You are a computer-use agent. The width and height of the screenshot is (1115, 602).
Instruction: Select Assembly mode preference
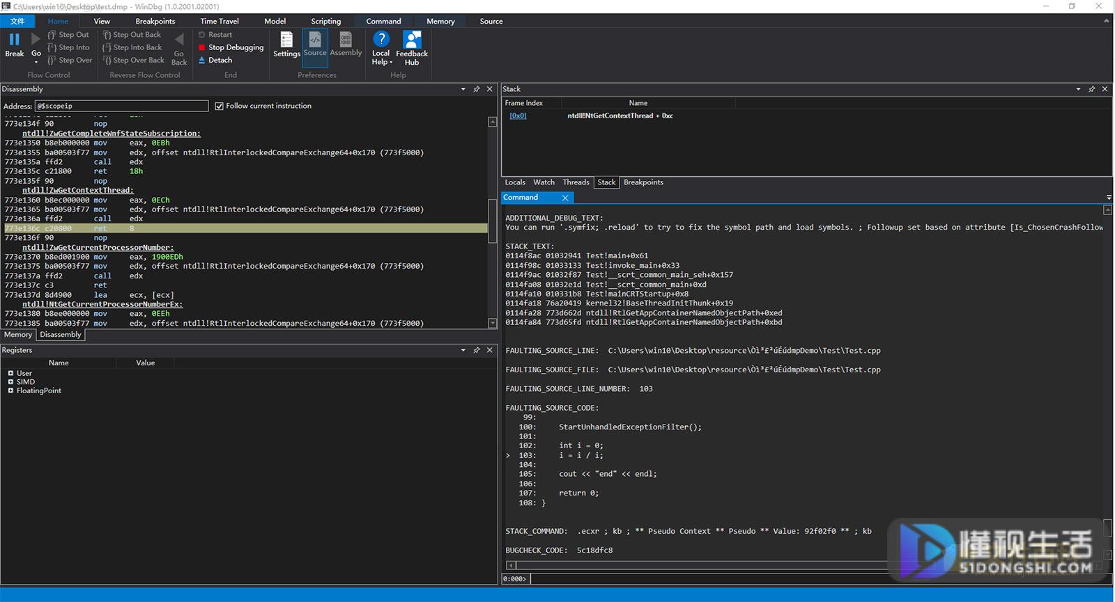(x=346, y=44)
